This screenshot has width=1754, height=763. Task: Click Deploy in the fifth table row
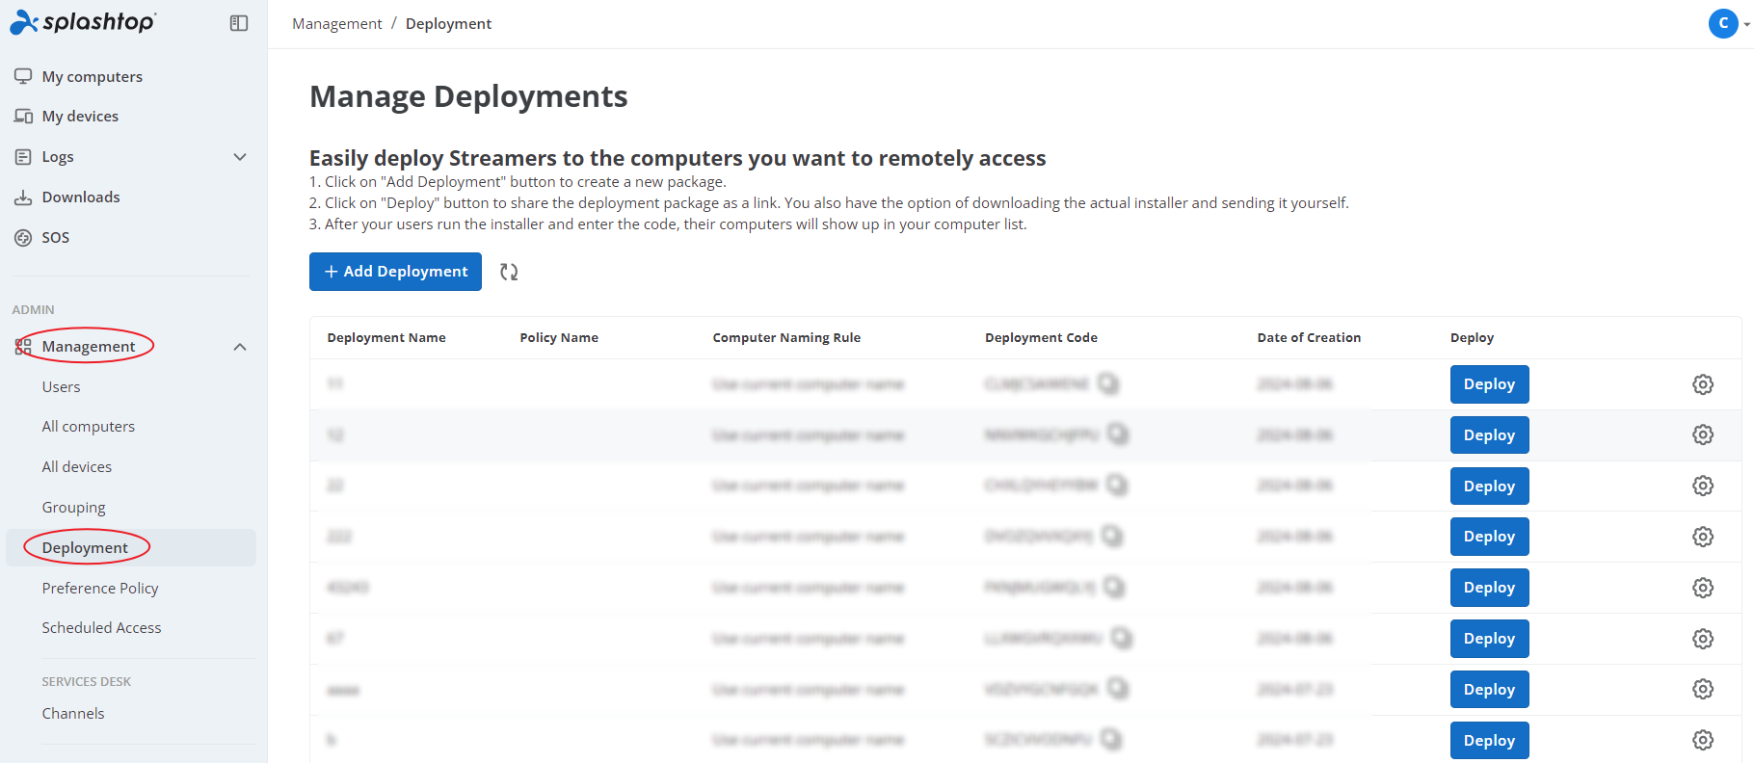point(1489,588)
